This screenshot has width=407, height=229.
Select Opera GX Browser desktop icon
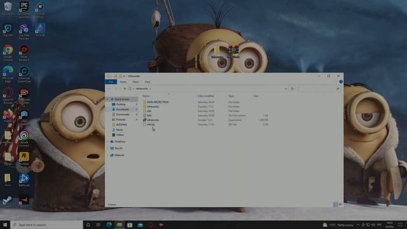pyautogui.click(x=8, y=96)
